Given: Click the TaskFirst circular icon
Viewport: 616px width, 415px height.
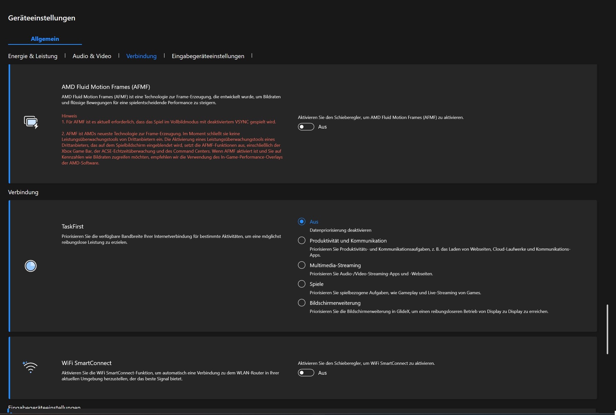Looking at the screenshot, I should [x=30, y=266].
